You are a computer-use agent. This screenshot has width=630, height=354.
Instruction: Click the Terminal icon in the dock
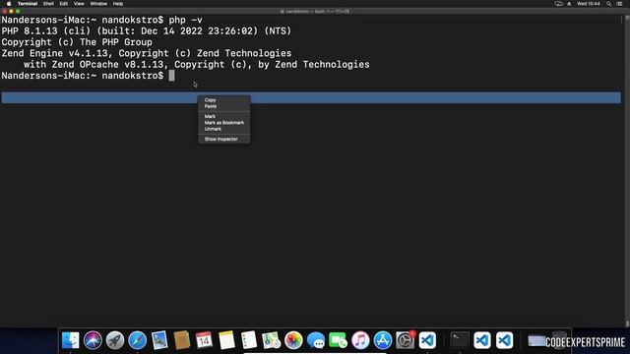pos(460,340)
